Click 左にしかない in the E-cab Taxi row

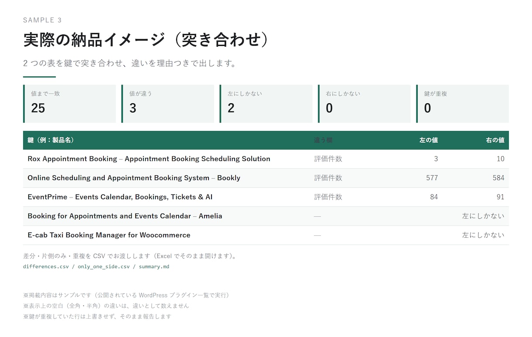483,235
